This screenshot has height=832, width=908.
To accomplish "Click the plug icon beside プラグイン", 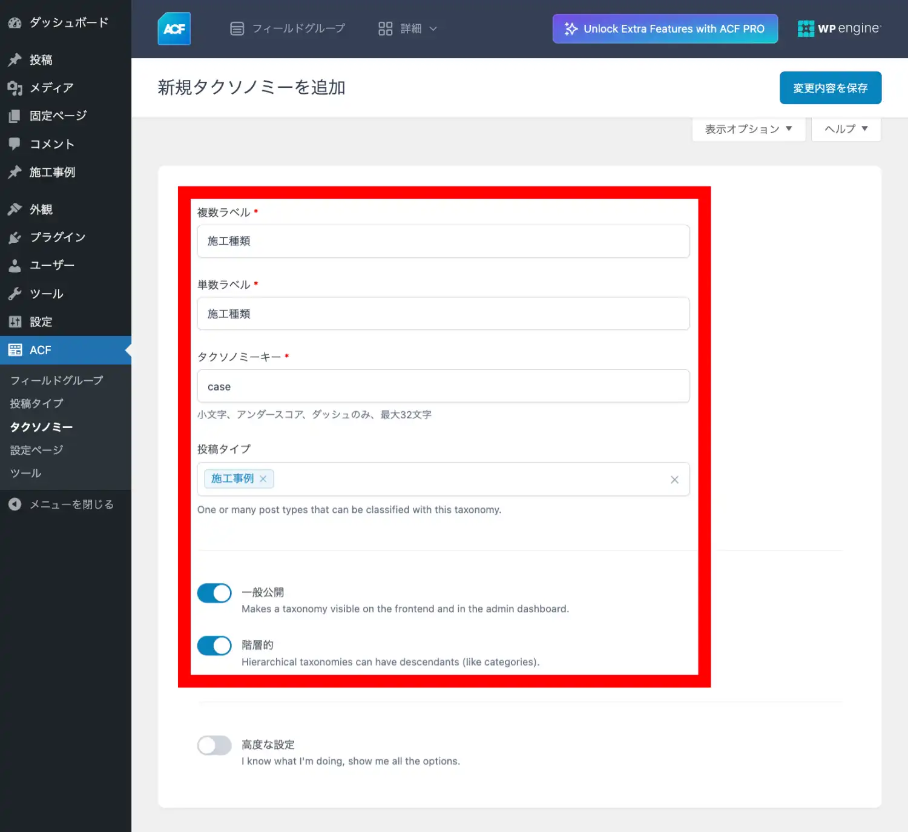I will click(15, 237).
